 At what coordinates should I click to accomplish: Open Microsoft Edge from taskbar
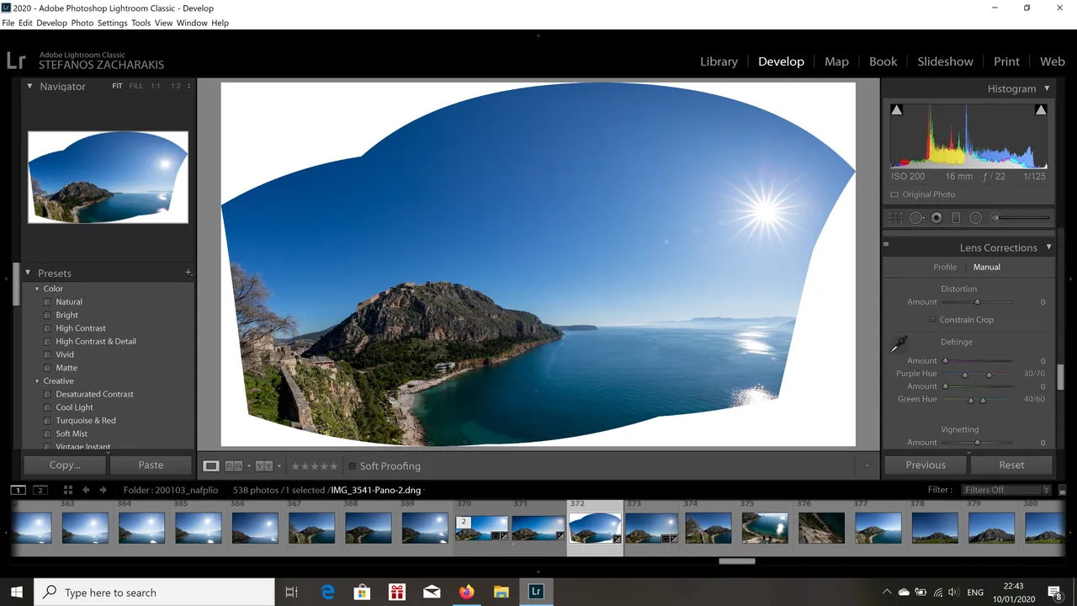click(328, 592)
